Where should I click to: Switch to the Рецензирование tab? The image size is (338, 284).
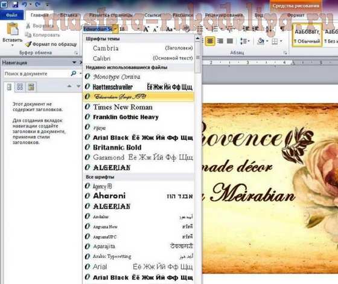[x=224, y=15]
